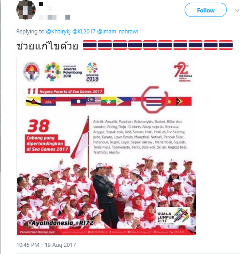242x254 pixels.
Task: Click the Brunei flag at the row's start
Action: 33,101
